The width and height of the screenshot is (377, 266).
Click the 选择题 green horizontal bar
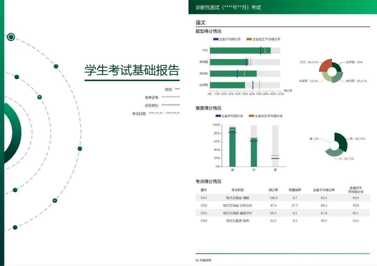[x=228, y=85]
